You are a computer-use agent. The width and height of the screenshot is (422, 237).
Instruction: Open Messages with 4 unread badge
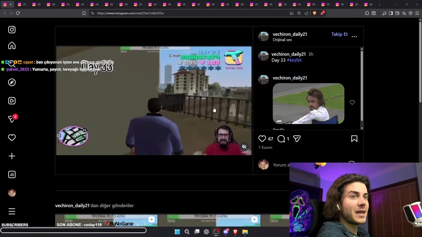13,118
